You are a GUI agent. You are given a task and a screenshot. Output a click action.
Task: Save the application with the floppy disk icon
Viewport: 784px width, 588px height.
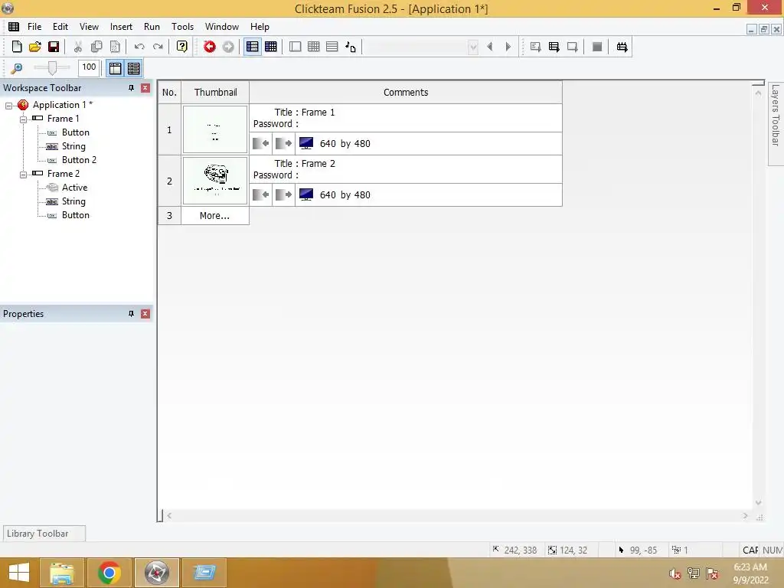(54, 47)
